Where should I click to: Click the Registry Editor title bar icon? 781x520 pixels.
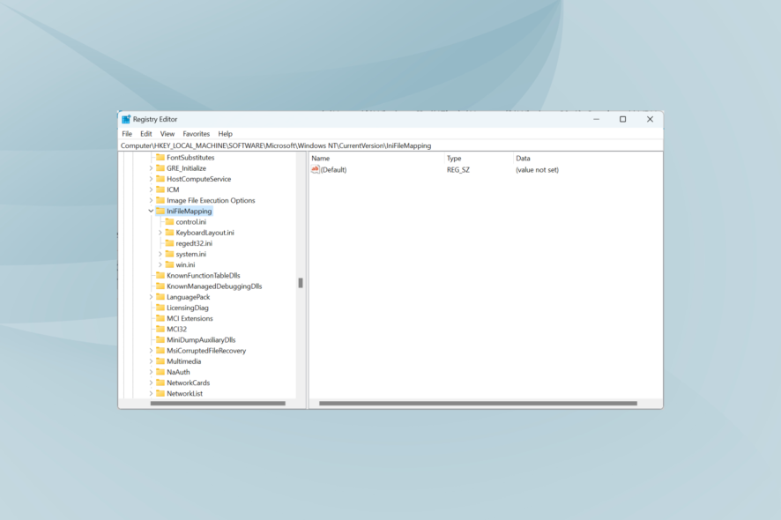tap(126, 120)
